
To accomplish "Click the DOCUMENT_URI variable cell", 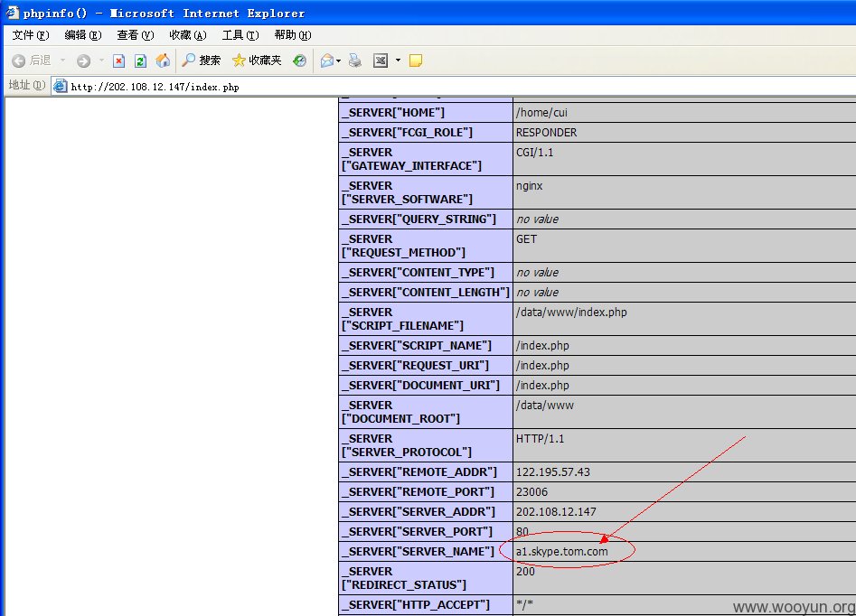I will (x=425, y=385).
